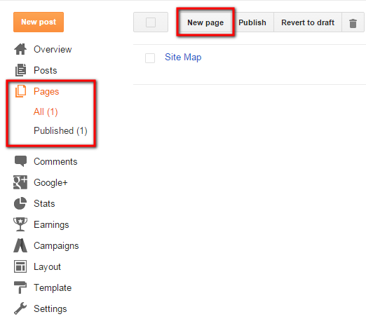The width and height of the screenshot is (366, 319).
Task: Click the Settings wrench icon
Action: coord(20,308)
